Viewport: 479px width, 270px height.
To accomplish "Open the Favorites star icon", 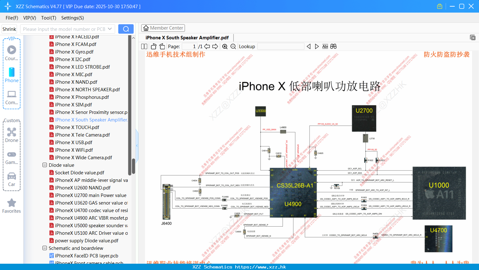I will (12, 206).
